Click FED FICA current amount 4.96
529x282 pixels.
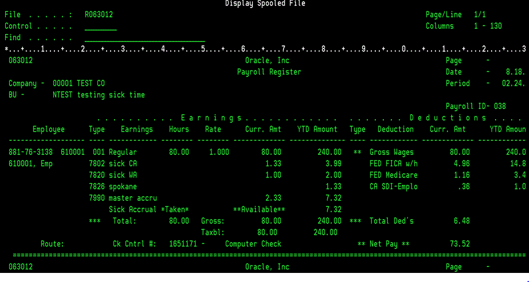(462, 164)
